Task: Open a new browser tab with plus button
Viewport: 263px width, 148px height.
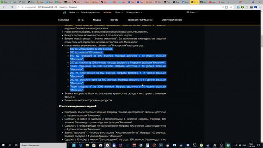Action: (x=228, y=2)
